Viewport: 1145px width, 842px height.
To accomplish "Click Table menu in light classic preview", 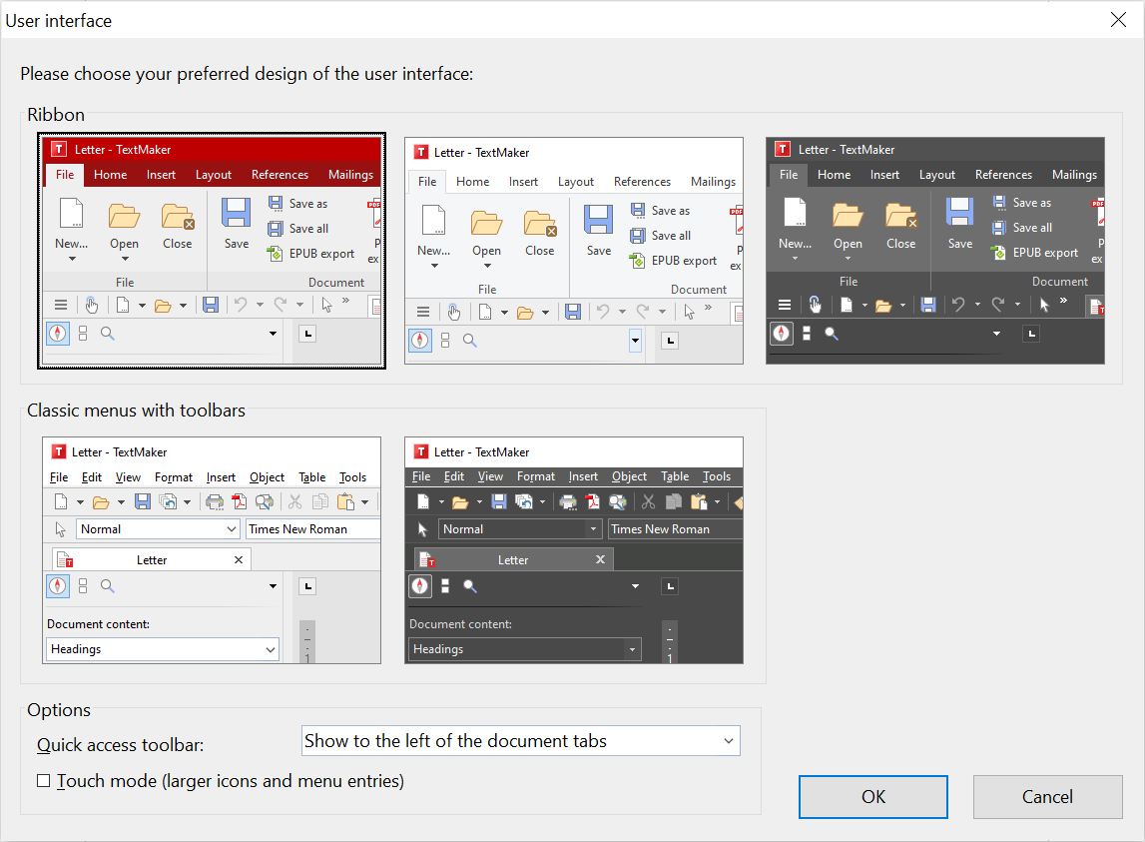I will (x=311, y=477).
